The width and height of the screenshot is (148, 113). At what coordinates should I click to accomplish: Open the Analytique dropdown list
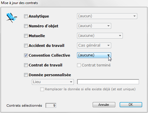(x=107, y=16)
